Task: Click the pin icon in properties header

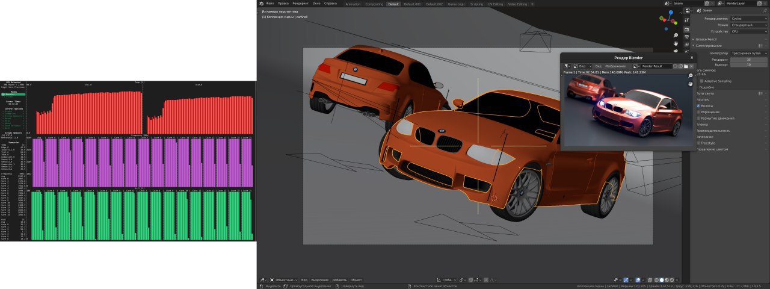Action: point(765,10)
